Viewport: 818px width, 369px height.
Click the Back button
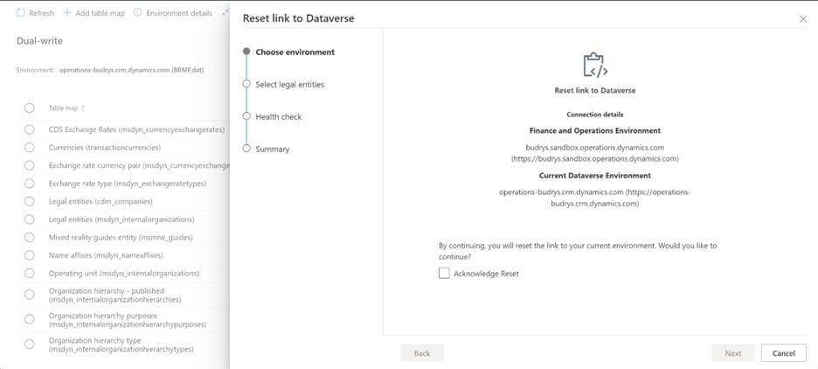(422, 353)
